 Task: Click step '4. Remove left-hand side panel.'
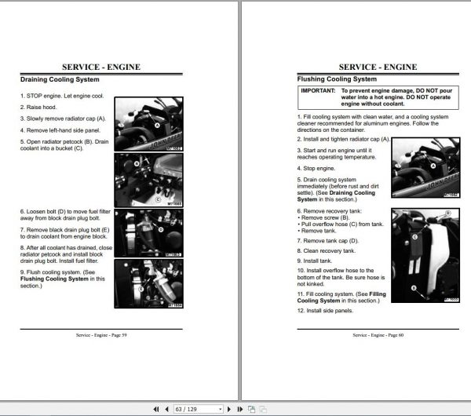click(x=60, y=130)
